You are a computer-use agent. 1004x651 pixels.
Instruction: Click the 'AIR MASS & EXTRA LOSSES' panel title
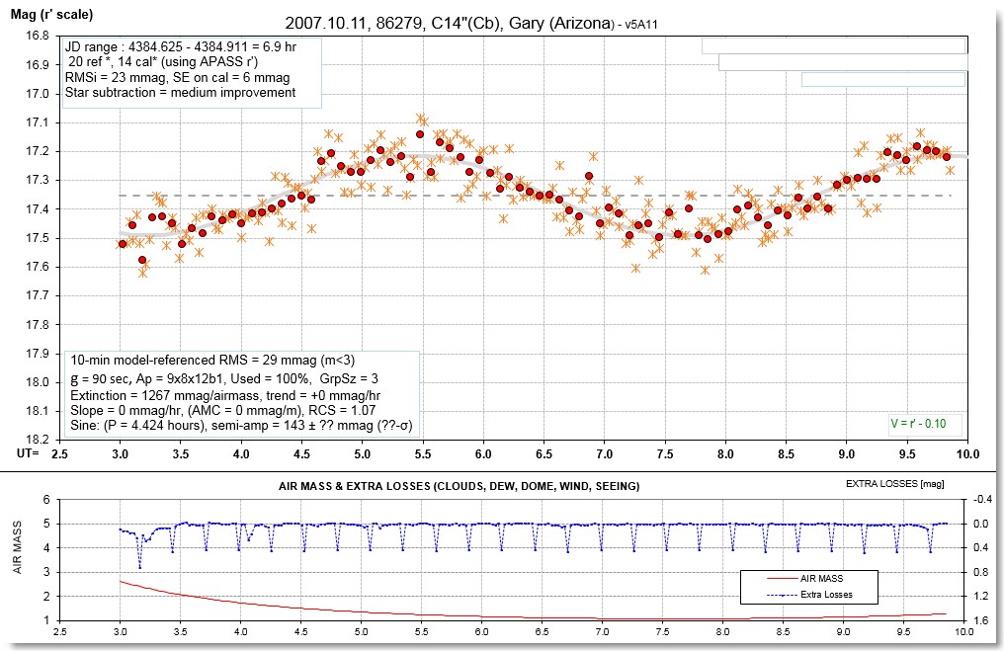[x=460, y=486]
